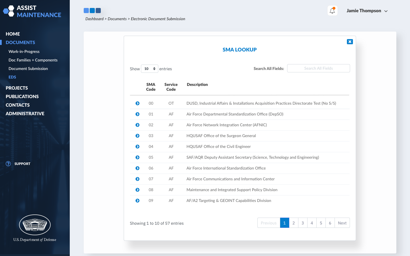The height and width of the screenshot is (256, 410).
Task: Close the SMA Lookup dialog
Action: [350, 42]
